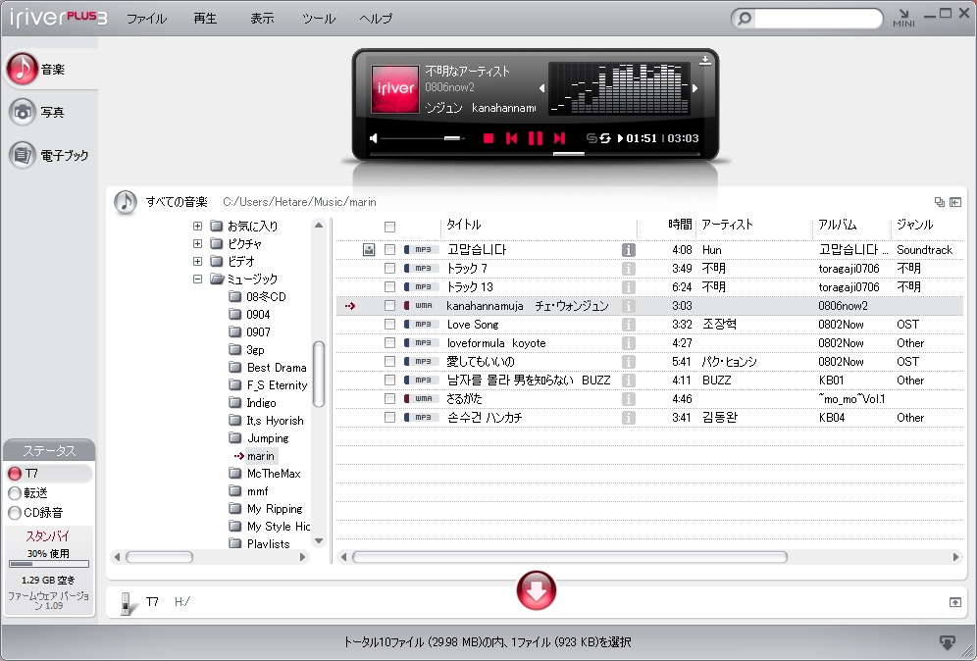
Task: Expand the ピクチャ folder
Action: point(197,243)
